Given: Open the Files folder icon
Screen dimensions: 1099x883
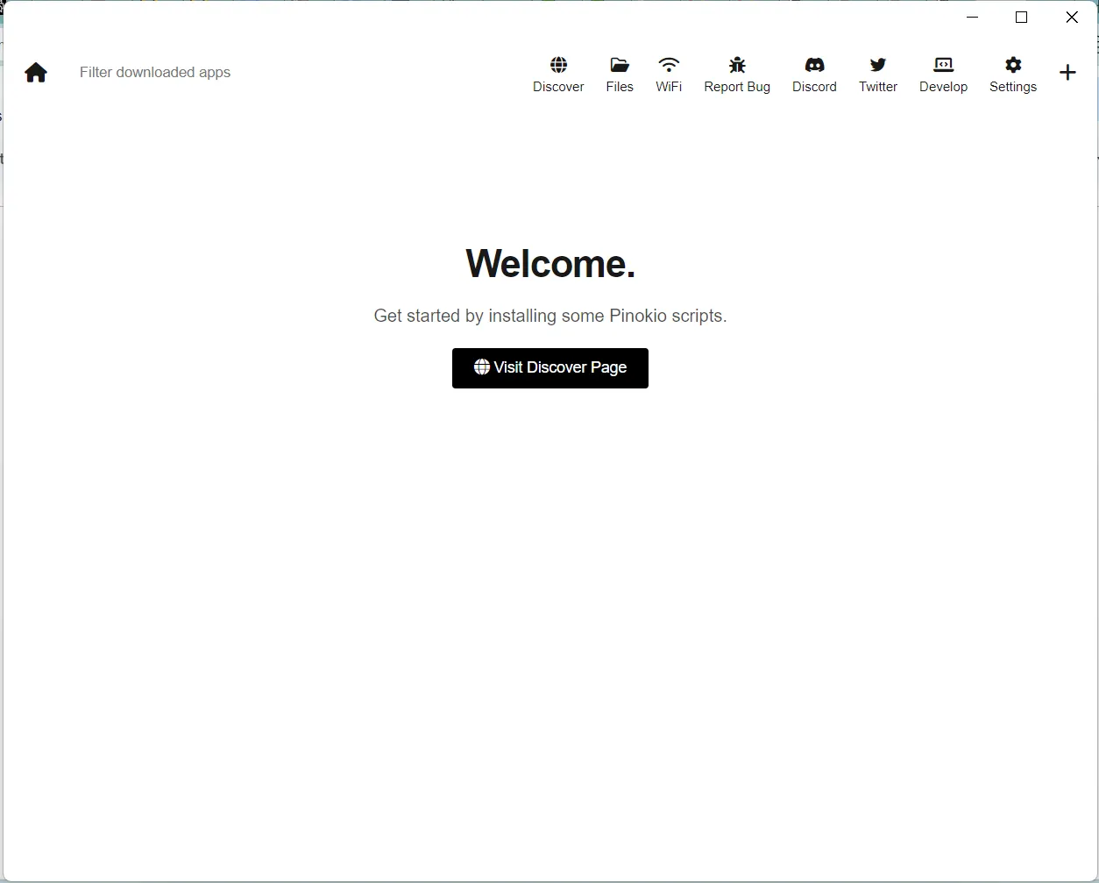Looking at the screenshot, I should point(620,65).
